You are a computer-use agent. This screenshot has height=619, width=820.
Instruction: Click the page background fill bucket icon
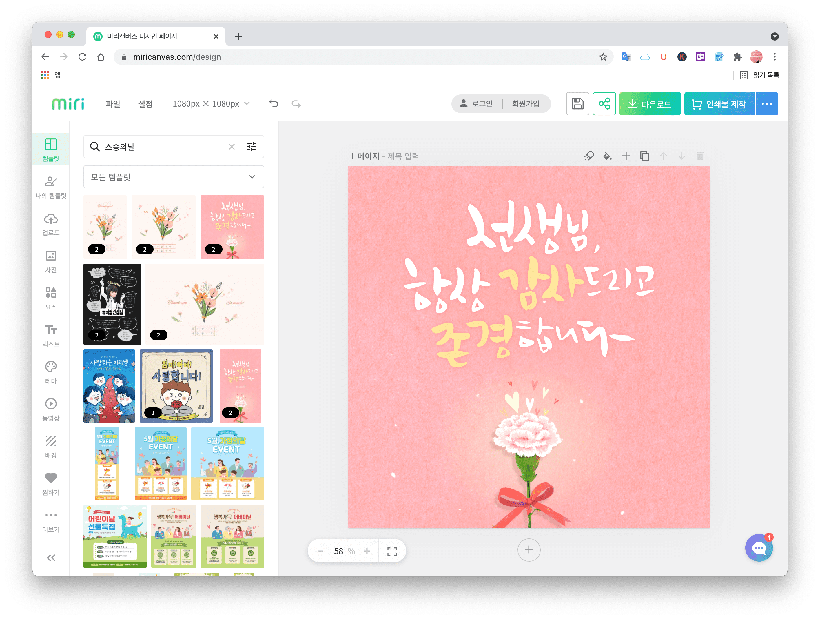(x=607, y=156)
